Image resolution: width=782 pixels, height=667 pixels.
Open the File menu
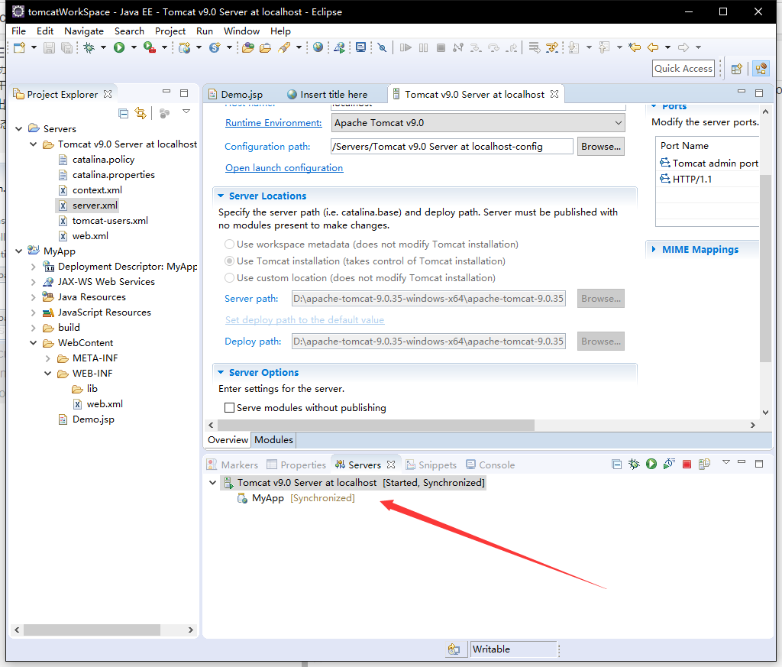(18, 31)
